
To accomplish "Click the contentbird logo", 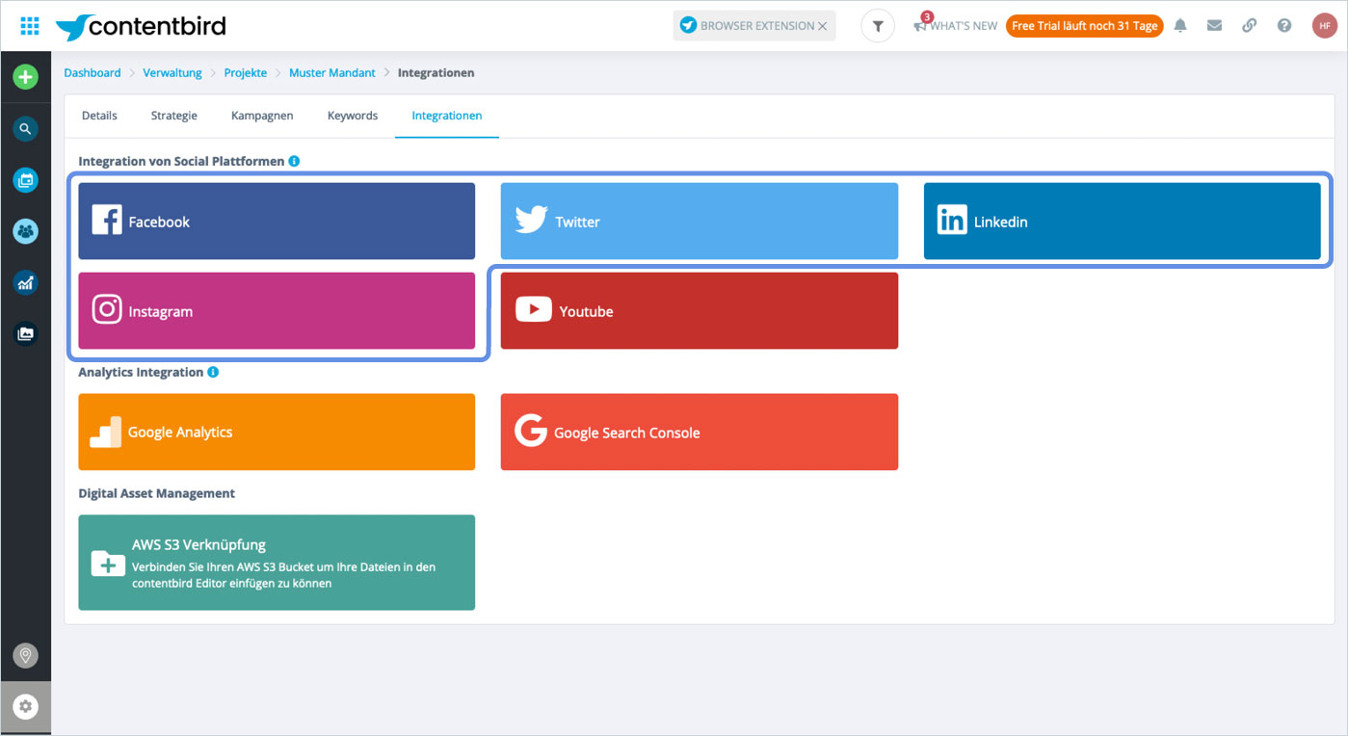I will click(141, 27).
